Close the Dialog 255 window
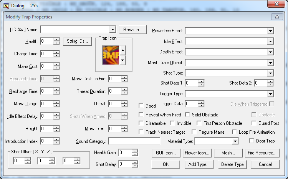Image resolution: width=288 pixels, height=179 pixels. click(x=276, y=4)
